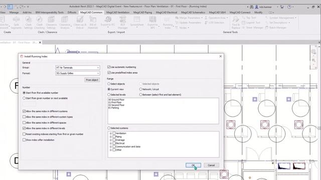Open the BCF Manager
321x180 pixels.
(122, 22)
